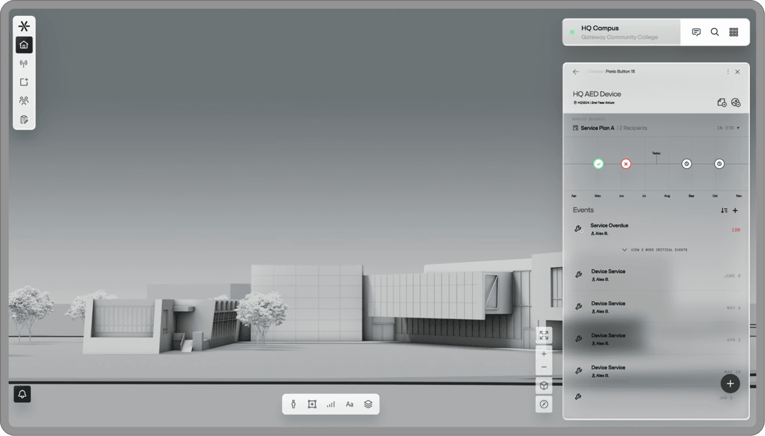
Task: Click the search magnifier icon
Action: [715, 32]
